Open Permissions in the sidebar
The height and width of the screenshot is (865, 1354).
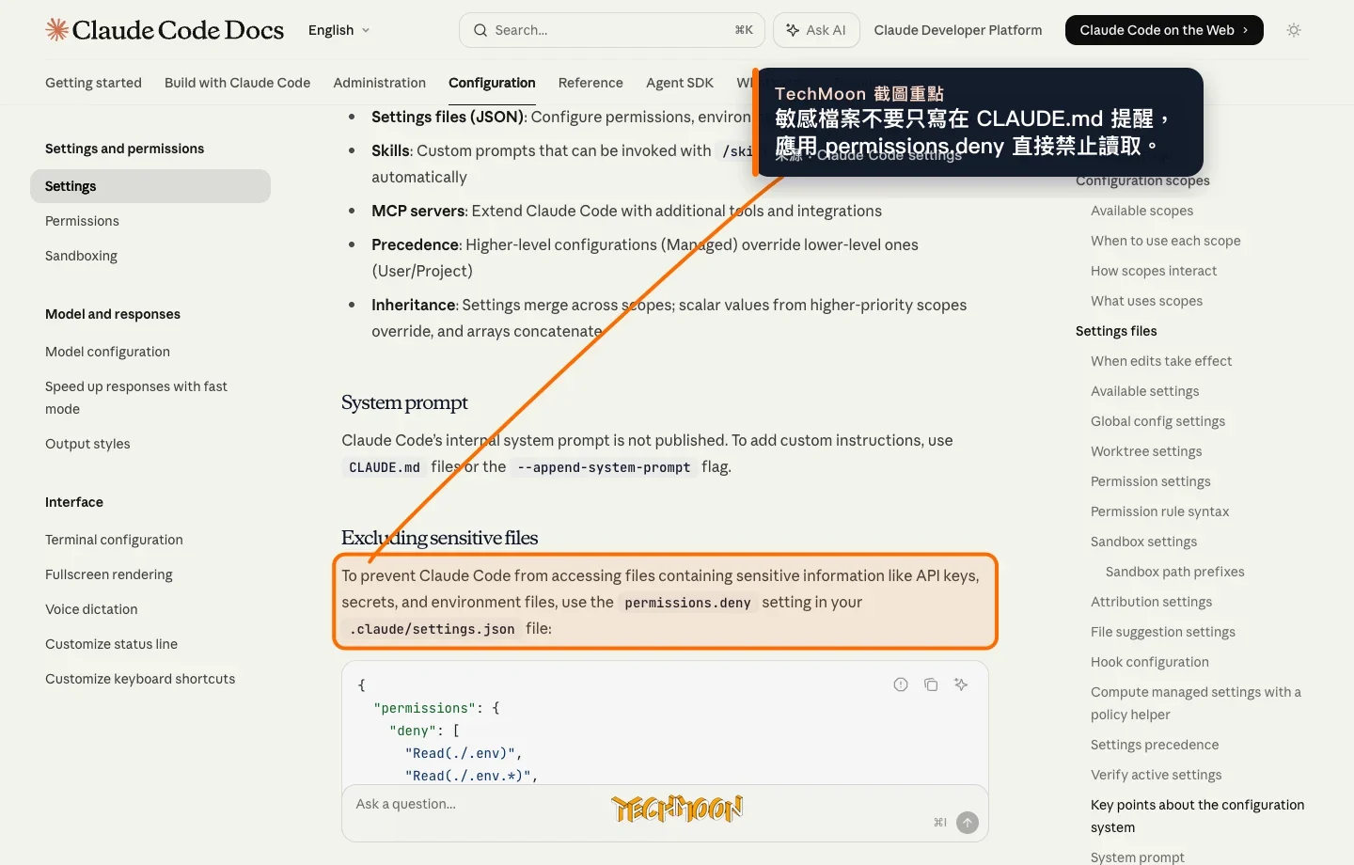click(82, 221)
